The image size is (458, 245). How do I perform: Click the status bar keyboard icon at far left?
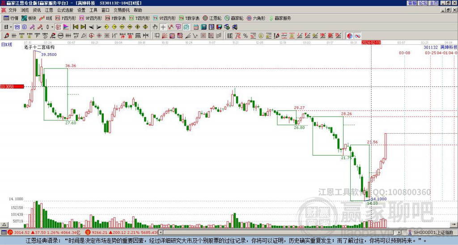coord(4,232)
